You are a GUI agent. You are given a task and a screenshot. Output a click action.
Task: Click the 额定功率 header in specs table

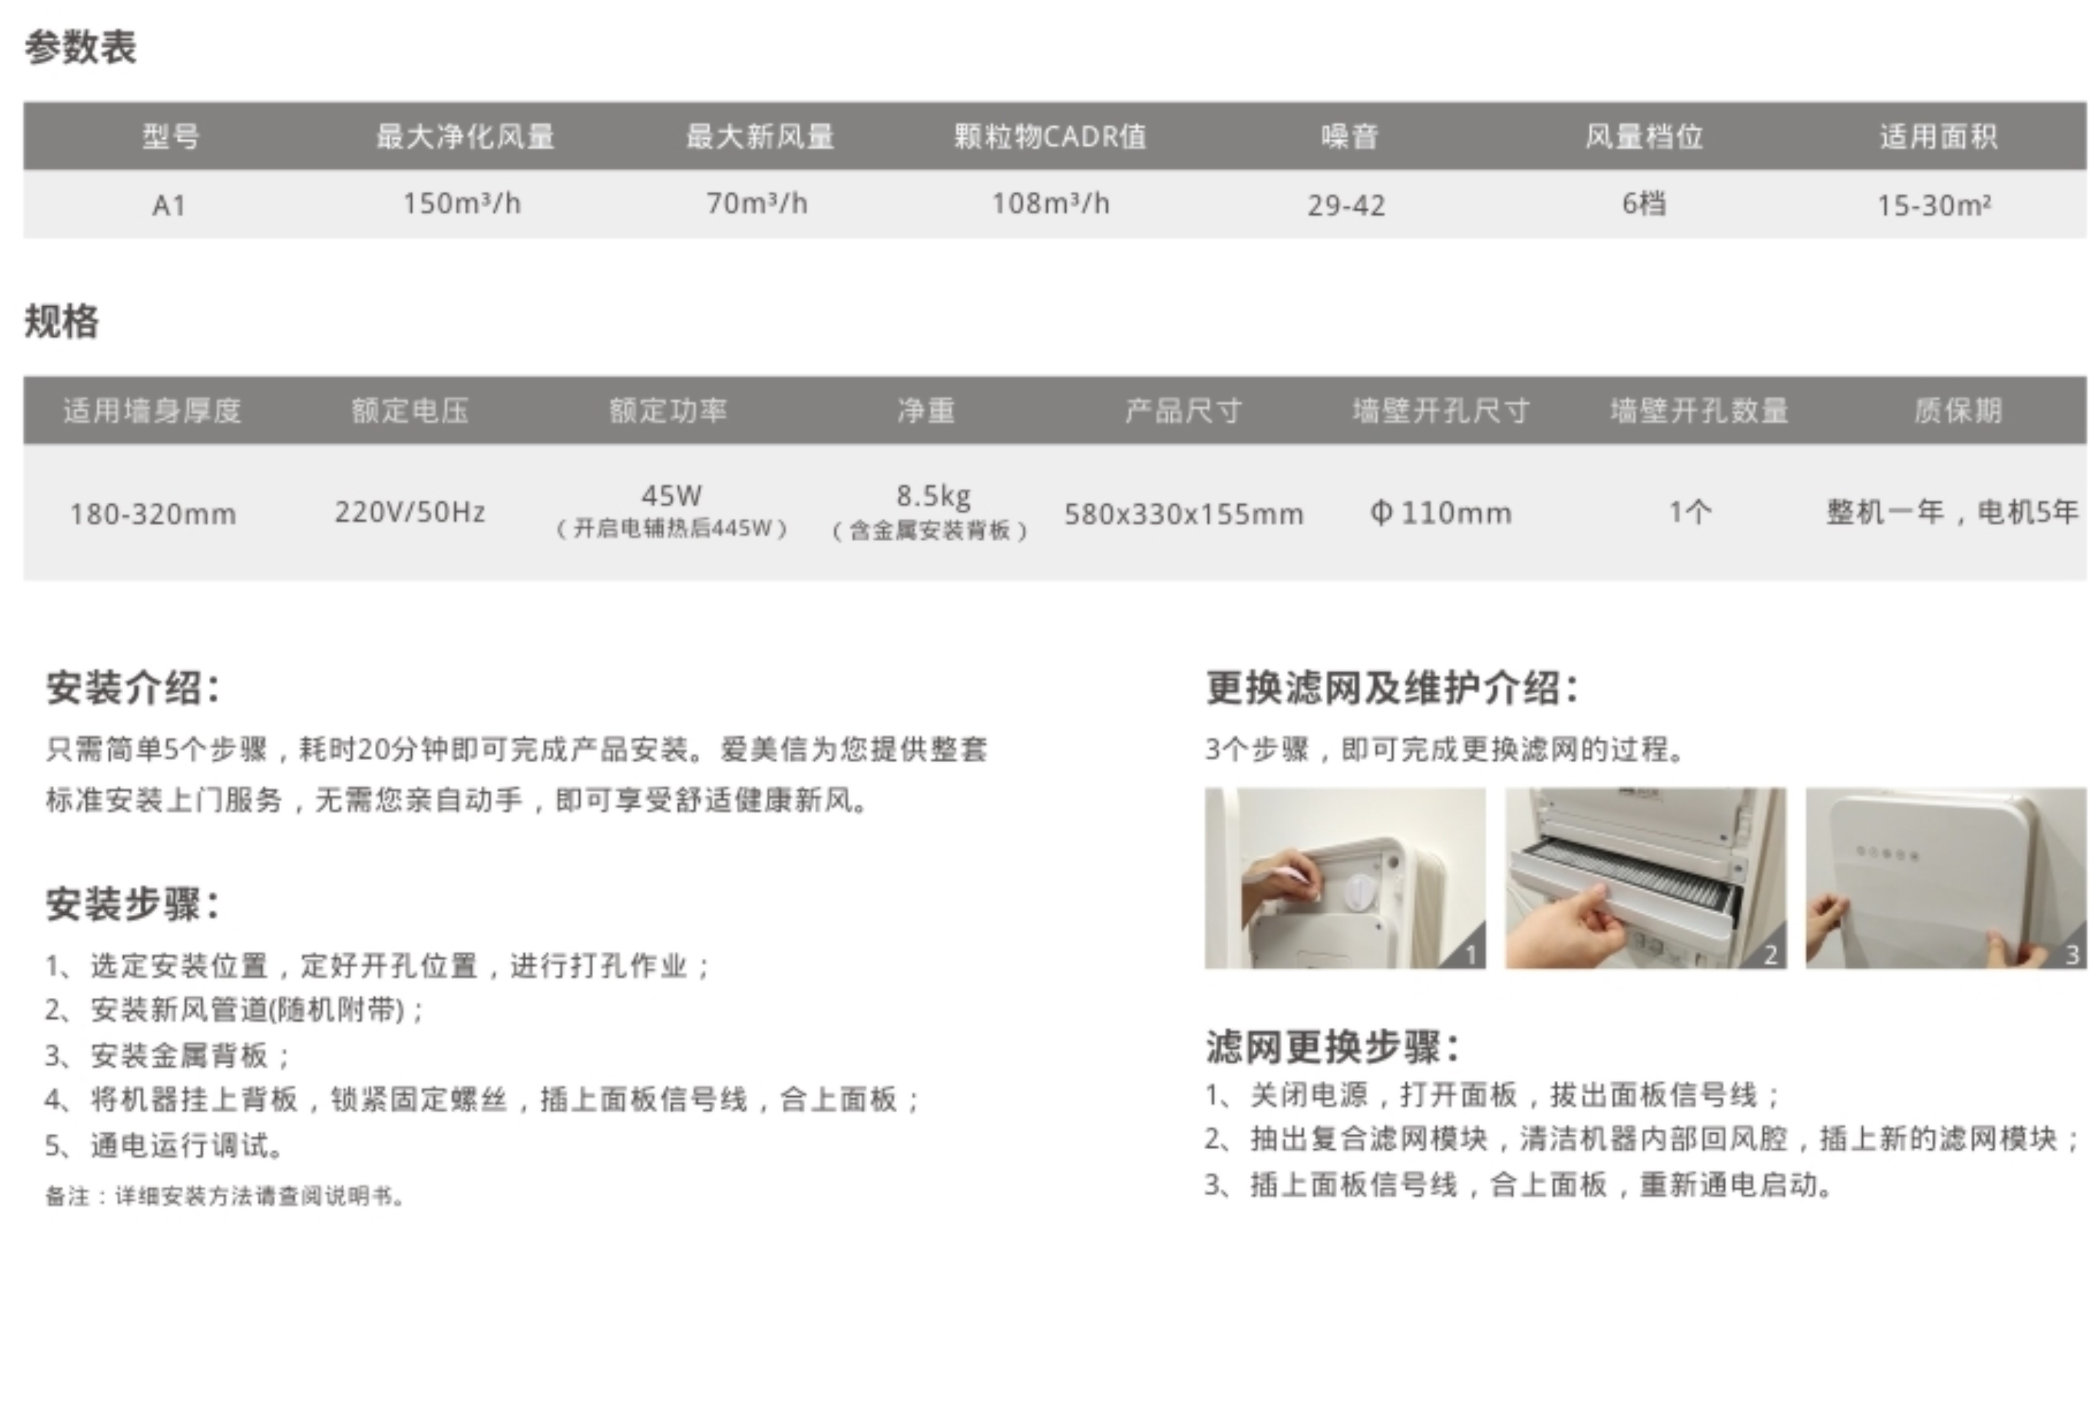(668, 411)
